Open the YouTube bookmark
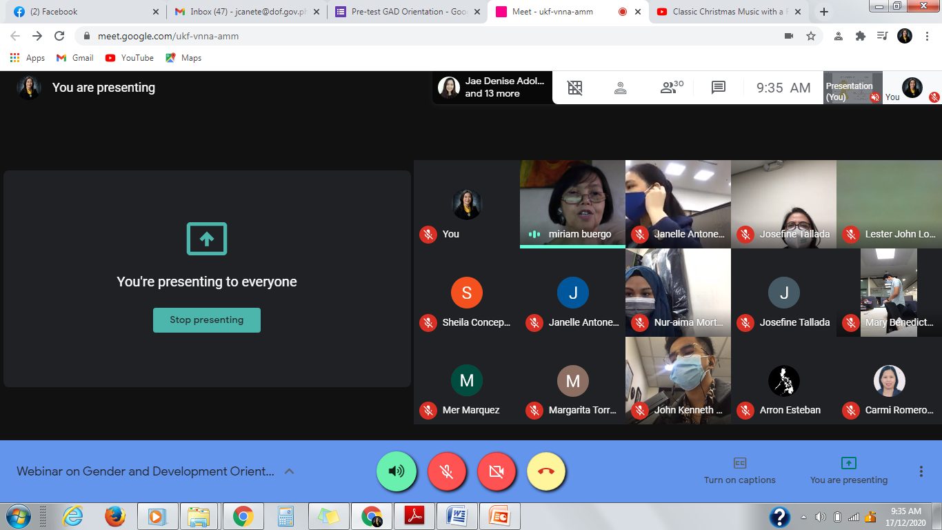The height and width of the screenshot is (530, 942). coord(130,58)
